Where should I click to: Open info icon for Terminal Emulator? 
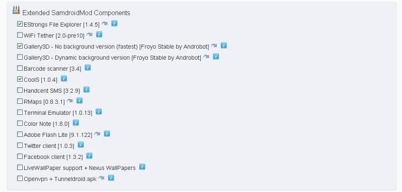tap(99, 112)
